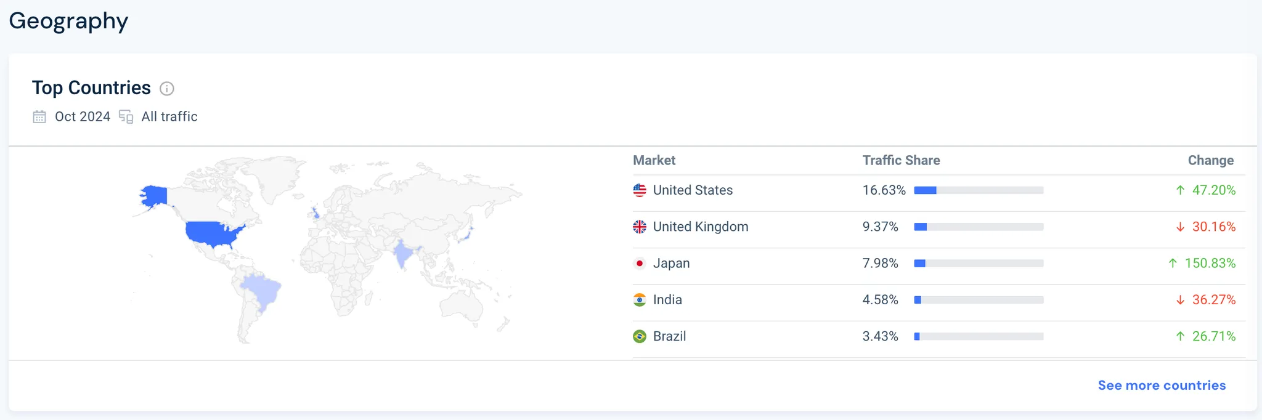Click the Change column header
1262x420 pixels.
coord(1210,161)
